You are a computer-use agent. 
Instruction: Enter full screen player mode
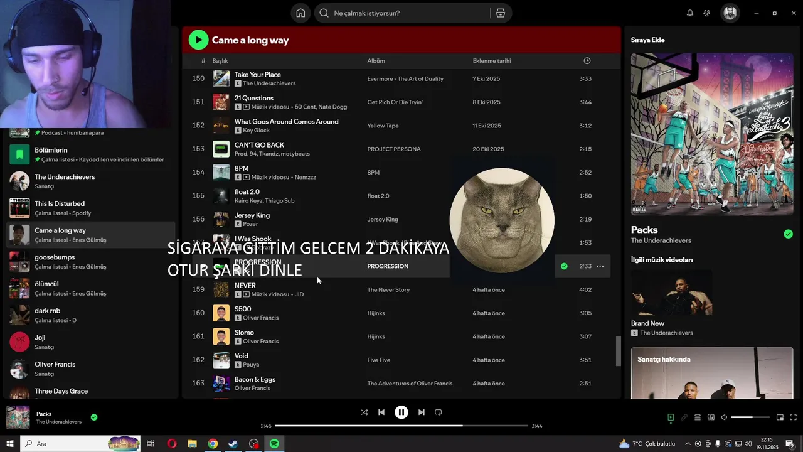click(794, 417)
